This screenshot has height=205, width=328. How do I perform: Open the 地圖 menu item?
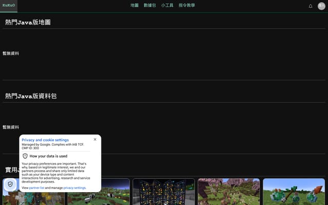[x=134, y=5]
